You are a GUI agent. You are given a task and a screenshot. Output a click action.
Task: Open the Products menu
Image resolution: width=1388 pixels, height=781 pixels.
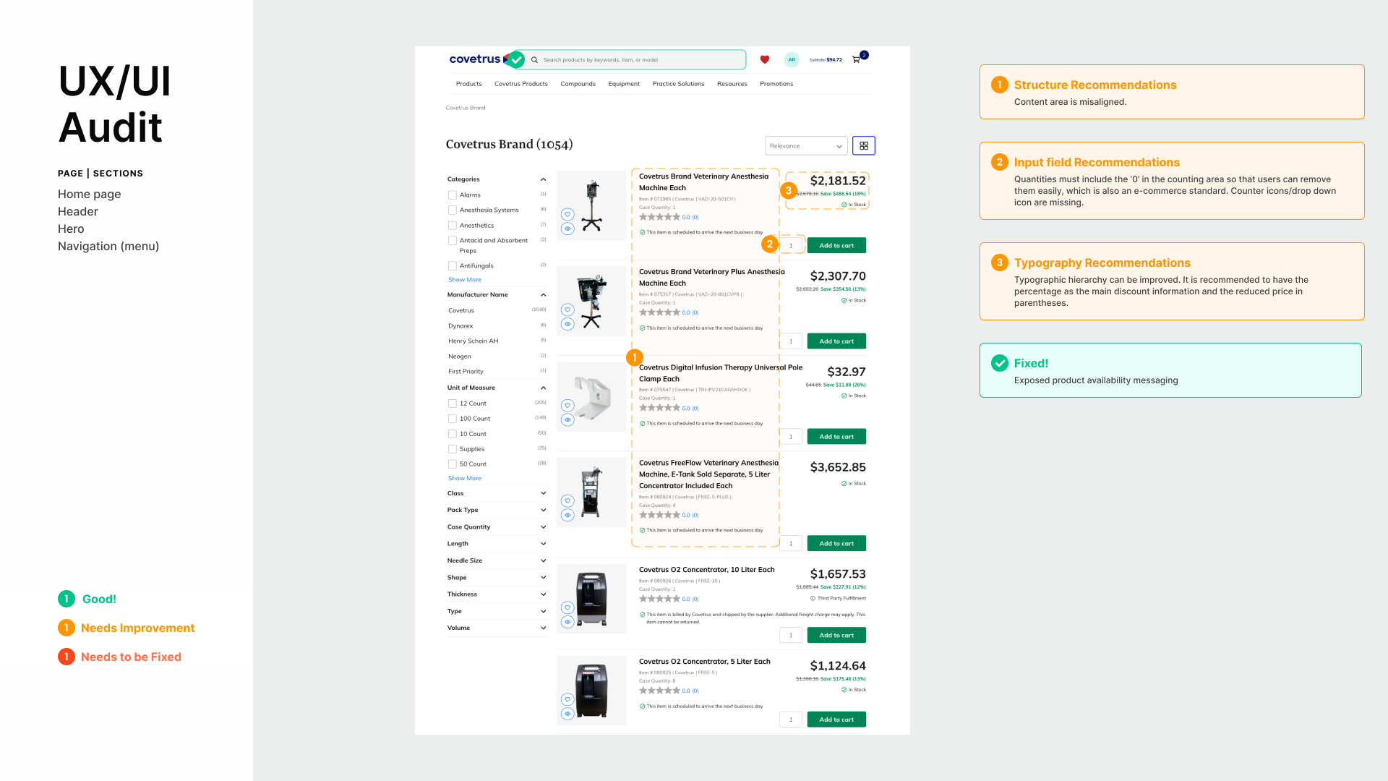point(469,84)
